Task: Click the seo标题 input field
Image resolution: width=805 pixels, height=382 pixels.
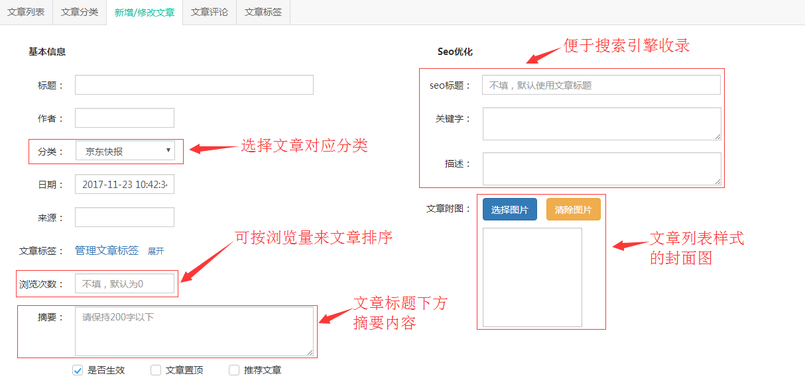Action: point(601,85)
